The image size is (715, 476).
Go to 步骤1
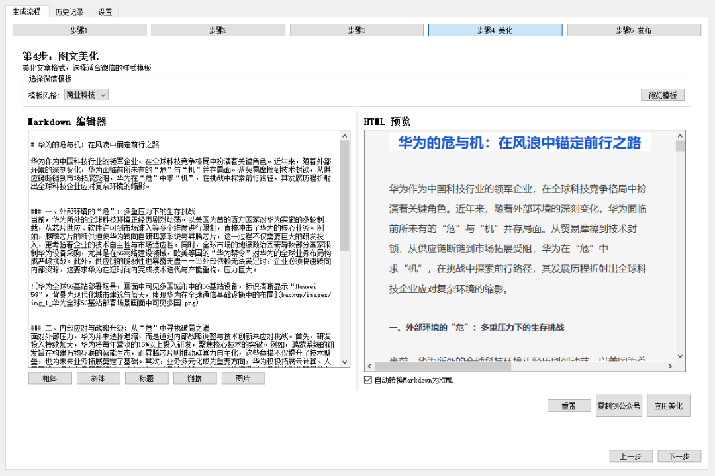pyautogui.click(x=79, y=30)
